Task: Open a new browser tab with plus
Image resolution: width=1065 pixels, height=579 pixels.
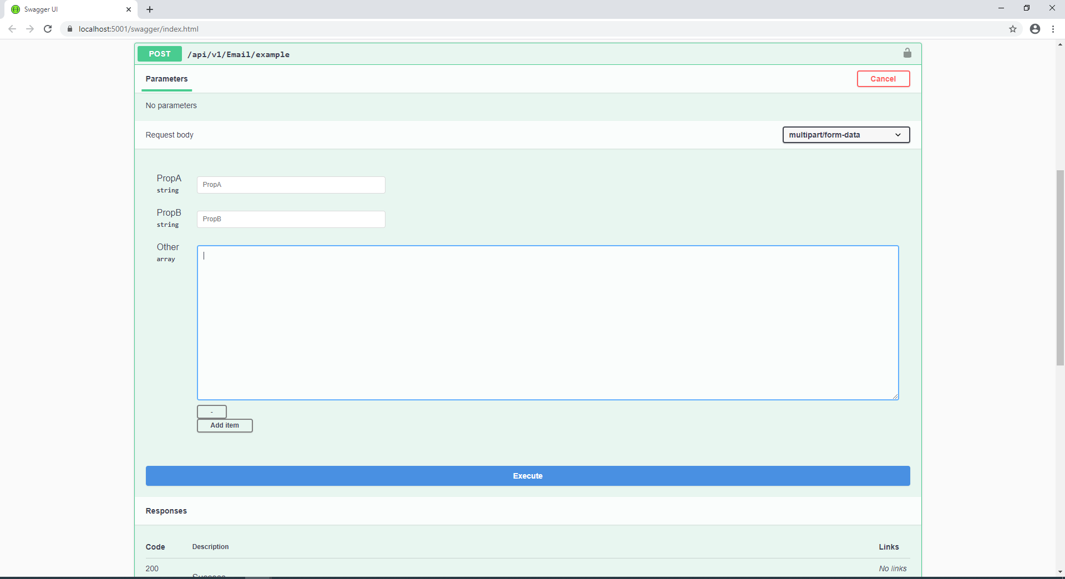Action: coord(150,9)
